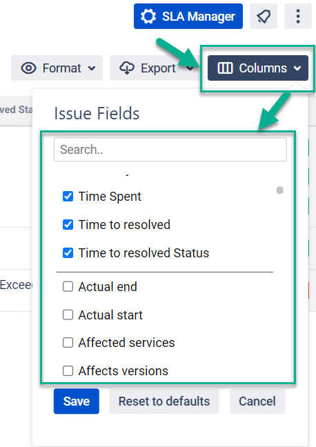Viewport: 316px width, 447px height.
Task: Click the columns icon on the Columns button
Action: (225, 68)
